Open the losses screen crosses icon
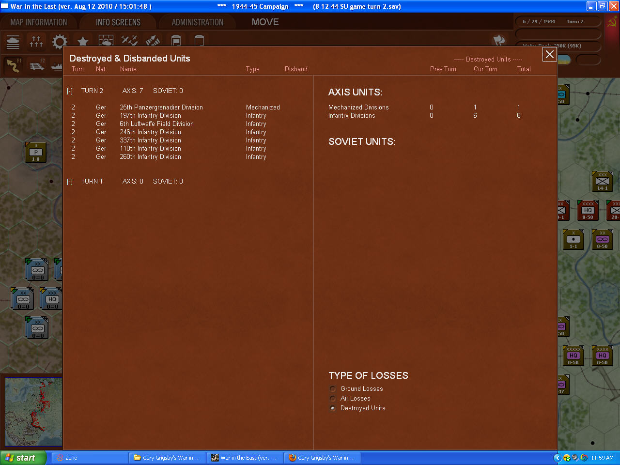 pos(36,42)
